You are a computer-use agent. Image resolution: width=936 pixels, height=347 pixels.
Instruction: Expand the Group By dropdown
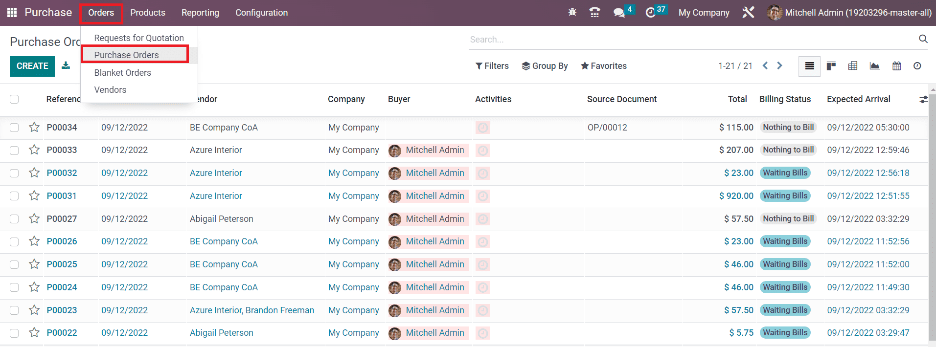[x=545, y=66]
